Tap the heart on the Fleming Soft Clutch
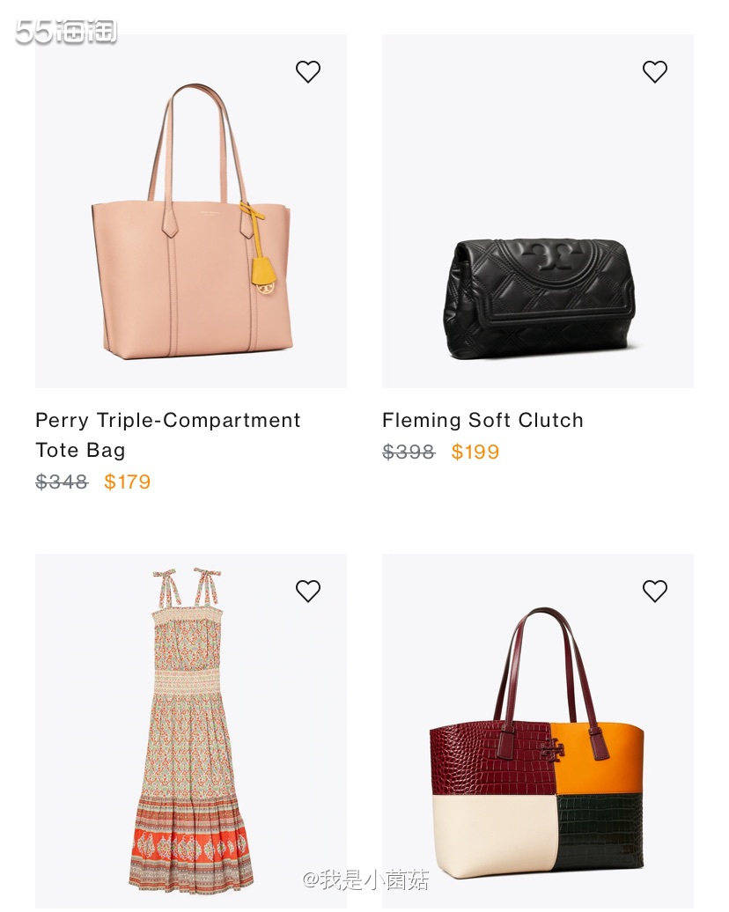The width and height of the screenshot is (729, 912). click(x=654, y=71)
